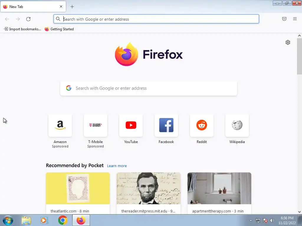Show hidden system tray icons
Image resolution: width=302 pixels, height=226 pixels.
pos(251,220)
